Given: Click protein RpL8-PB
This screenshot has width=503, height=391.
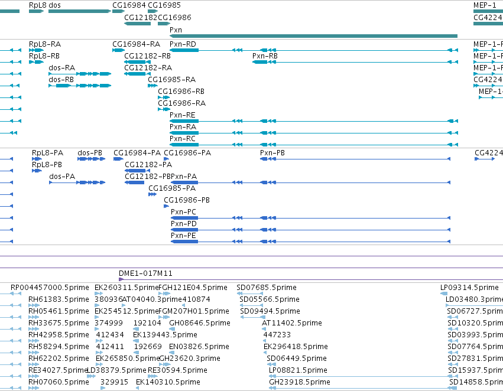Looking at the screenshot, I should click(x=37, y=171).
